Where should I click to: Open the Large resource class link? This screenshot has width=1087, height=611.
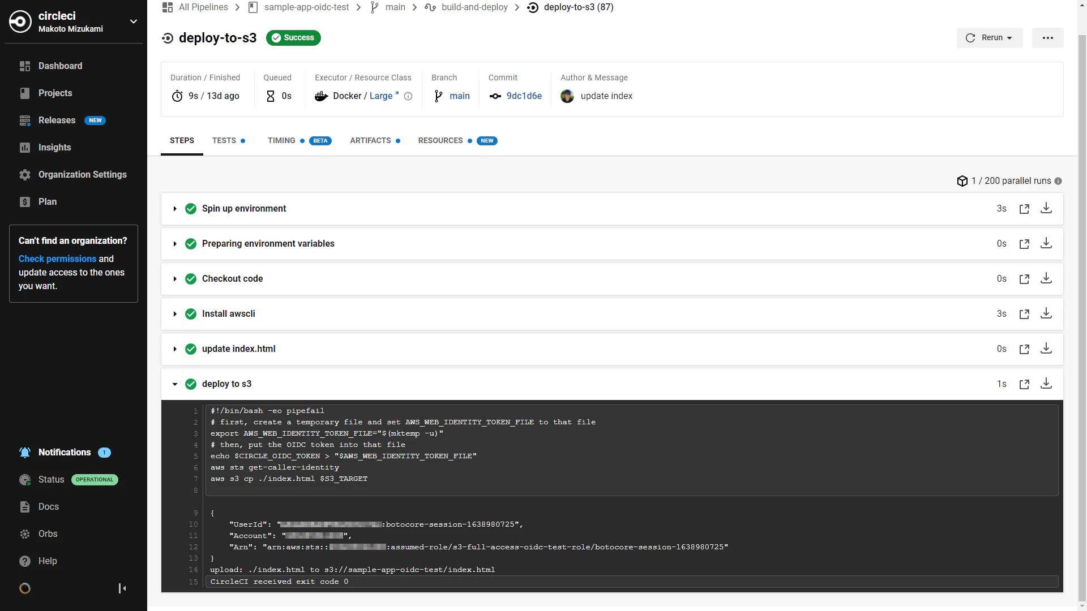pyautogui.click(x=384, y=96)
